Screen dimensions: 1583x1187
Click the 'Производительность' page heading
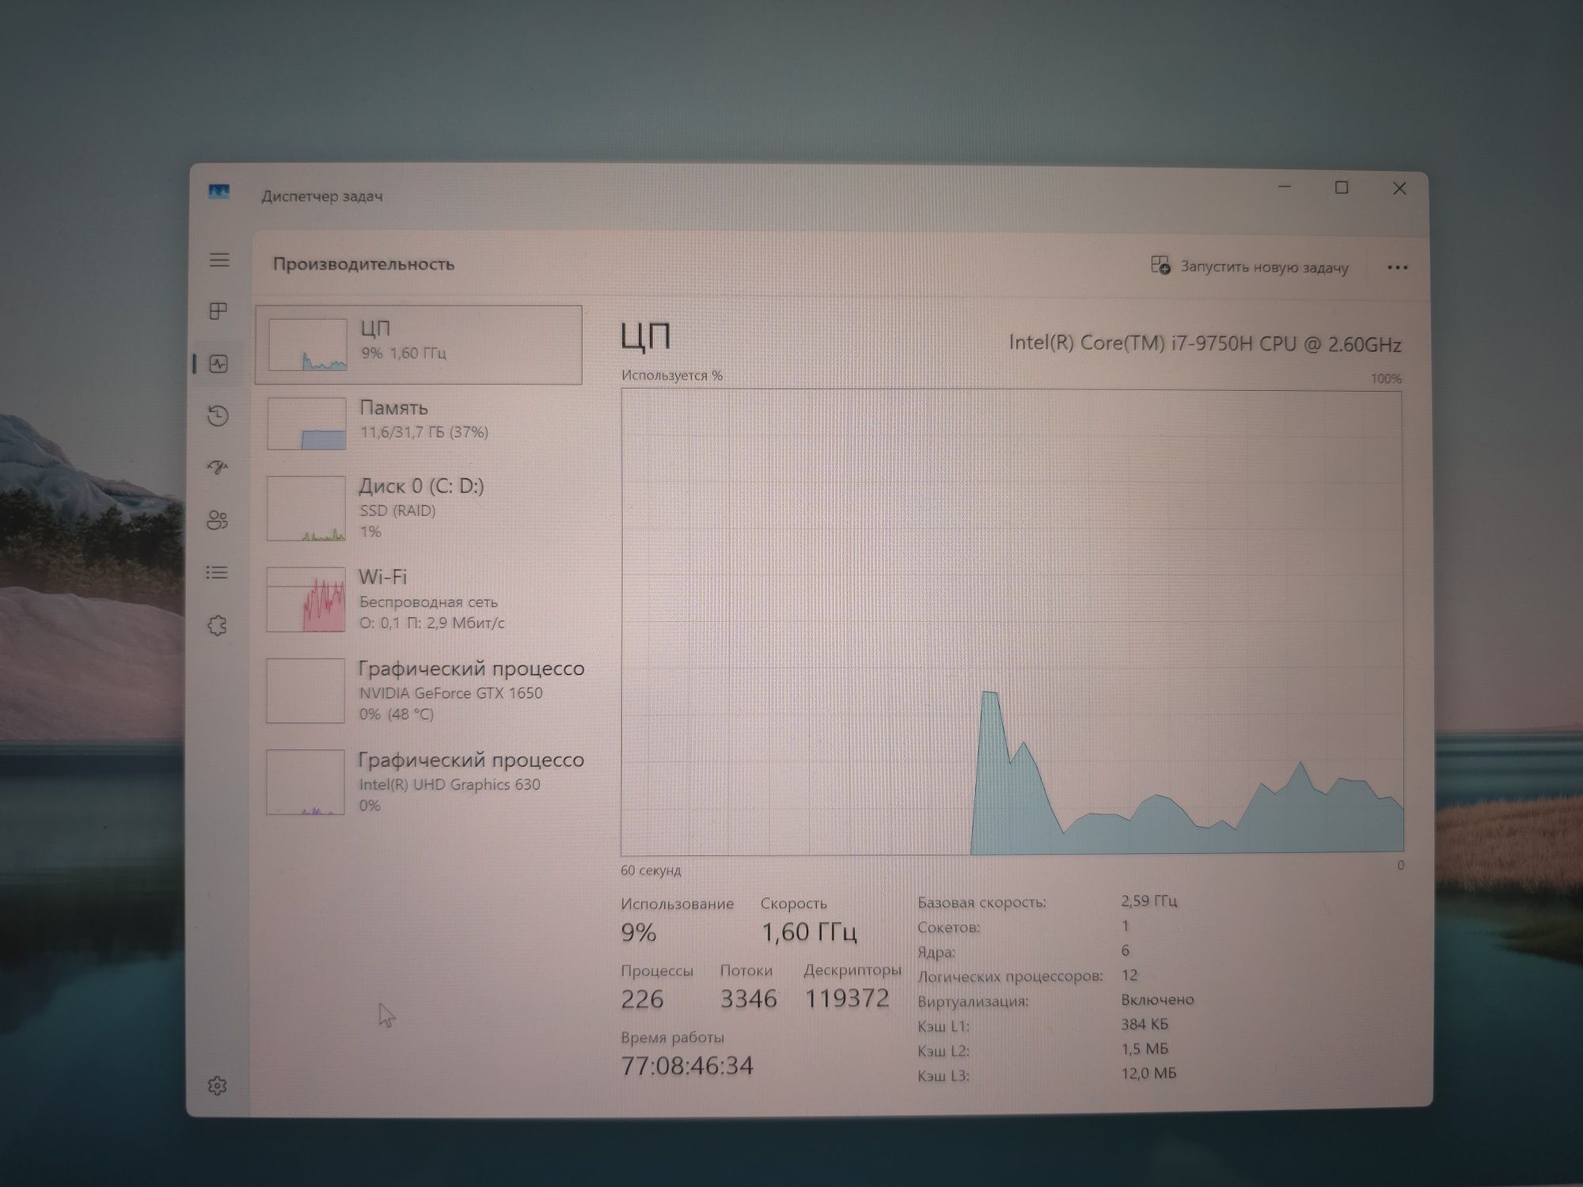[364, 264]
